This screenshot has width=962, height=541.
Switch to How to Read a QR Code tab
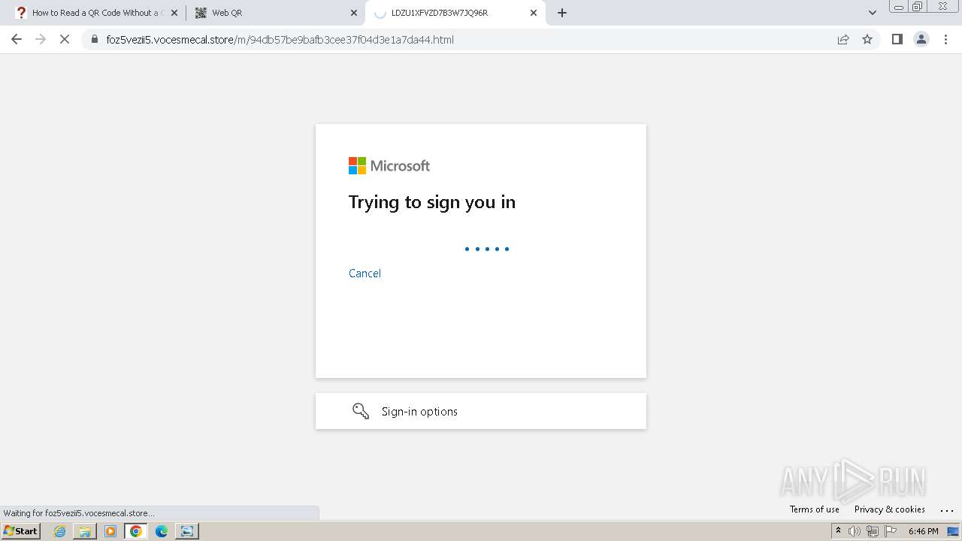98,13
